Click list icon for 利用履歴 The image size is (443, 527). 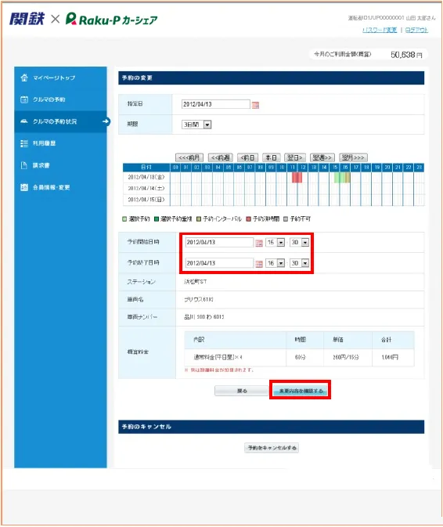24,143
